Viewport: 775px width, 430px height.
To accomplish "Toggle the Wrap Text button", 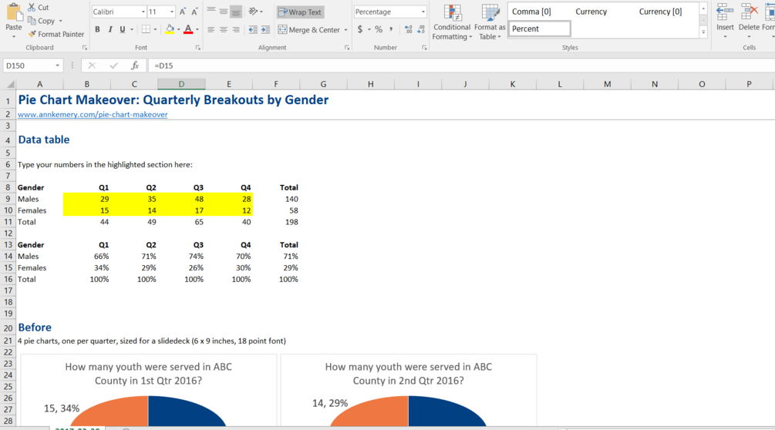I will 301,12.
